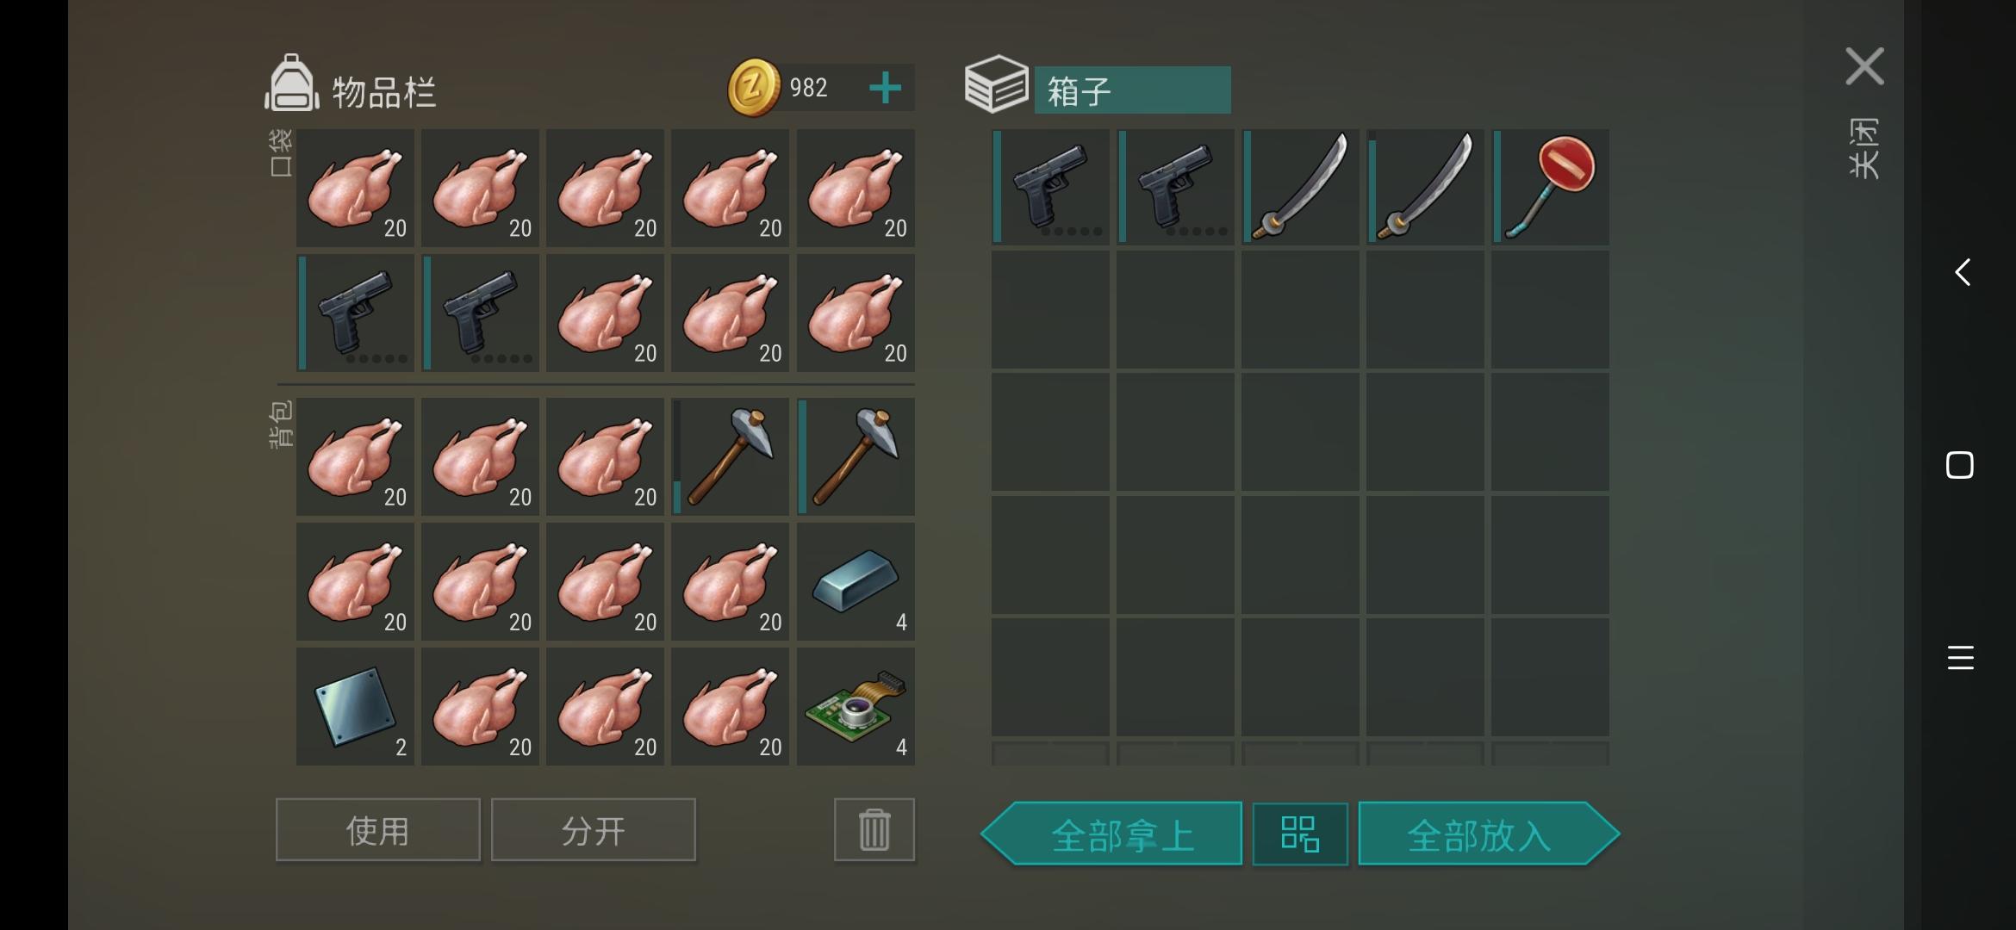The width and height of the screenshot is (2016, 930).
Task: Click the 使用 (Use) button
Action: pyautogui.click(x=377, y=830)
